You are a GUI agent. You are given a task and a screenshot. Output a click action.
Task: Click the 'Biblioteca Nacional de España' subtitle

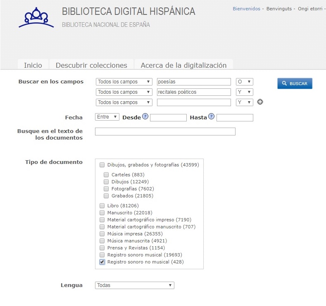tap(106, 25)
